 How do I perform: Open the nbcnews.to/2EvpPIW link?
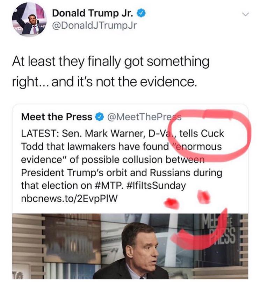point(69,199)
